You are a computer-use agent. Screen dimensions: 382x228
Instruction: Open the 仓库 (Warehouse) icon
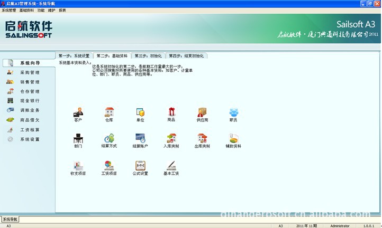pyautogui.click(x=110, y=112)
